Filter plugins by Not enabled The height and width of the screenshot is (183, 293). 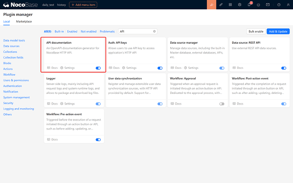(89, 31)
